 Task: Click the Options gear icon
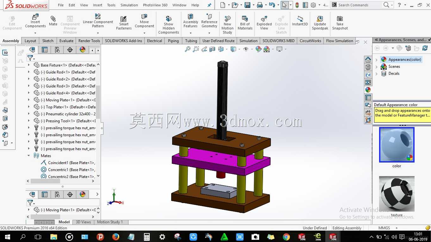pos(313,5)
